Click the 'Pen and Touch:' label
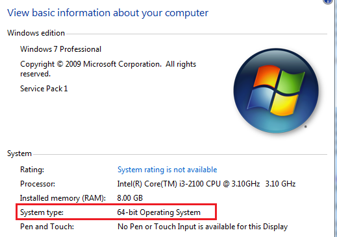 click(47, 227)
